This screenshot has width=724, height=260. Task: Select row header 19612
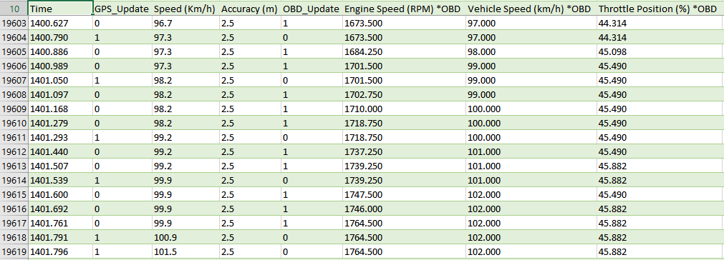[14, 152]
